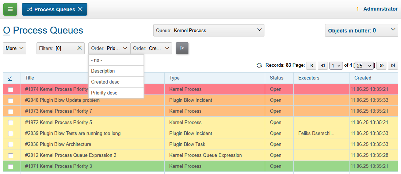Screen dimensions: 401x174
Task: Expand the Queue Kernel Process dropdown
Action: point(209,30)
